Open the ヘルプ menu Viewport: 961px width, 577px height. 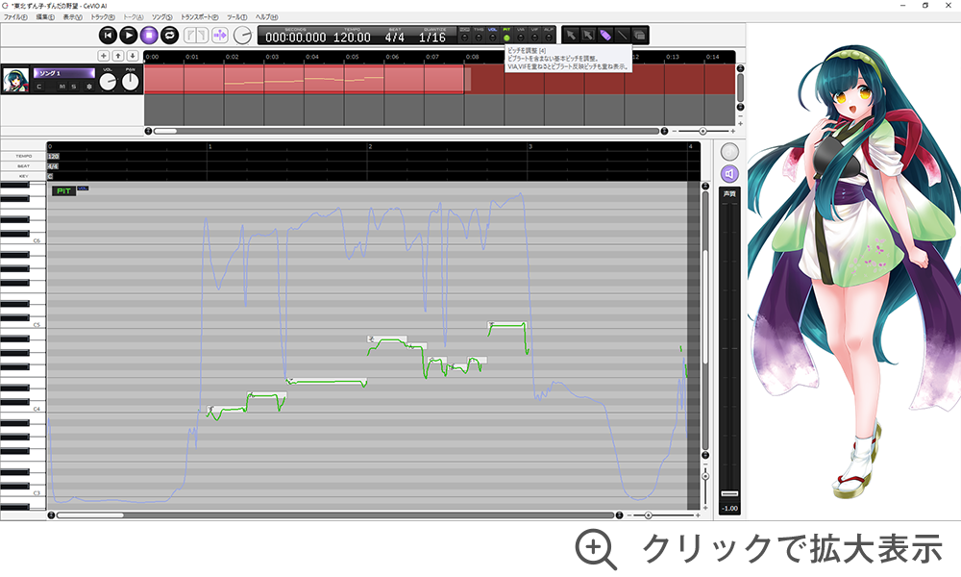coord(266,17)
